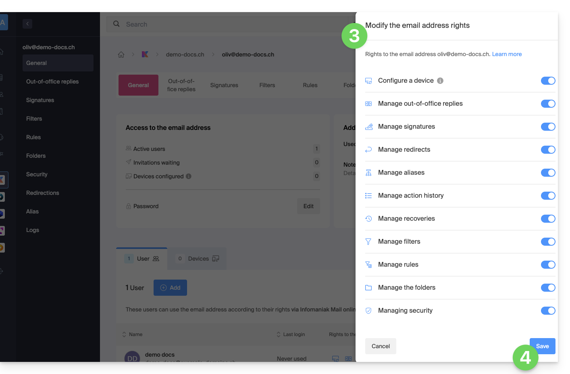570x374 pixels.
Task: Toggle the Manage aliases switch
Action: click(548, 173)
